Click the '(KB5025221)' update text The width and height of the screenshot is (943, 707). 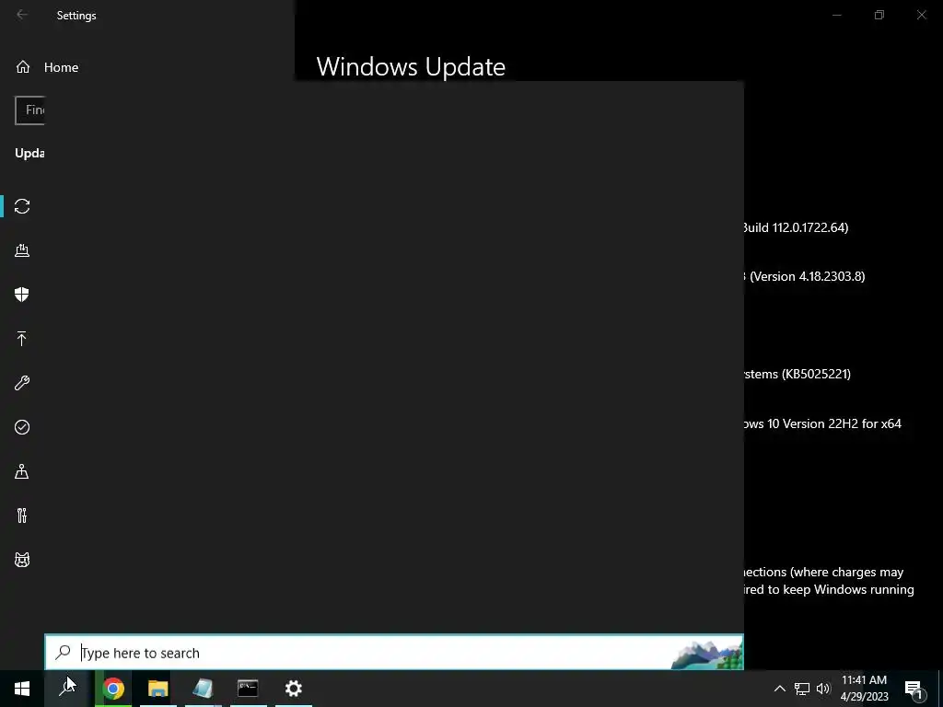[x=816, y=374]
